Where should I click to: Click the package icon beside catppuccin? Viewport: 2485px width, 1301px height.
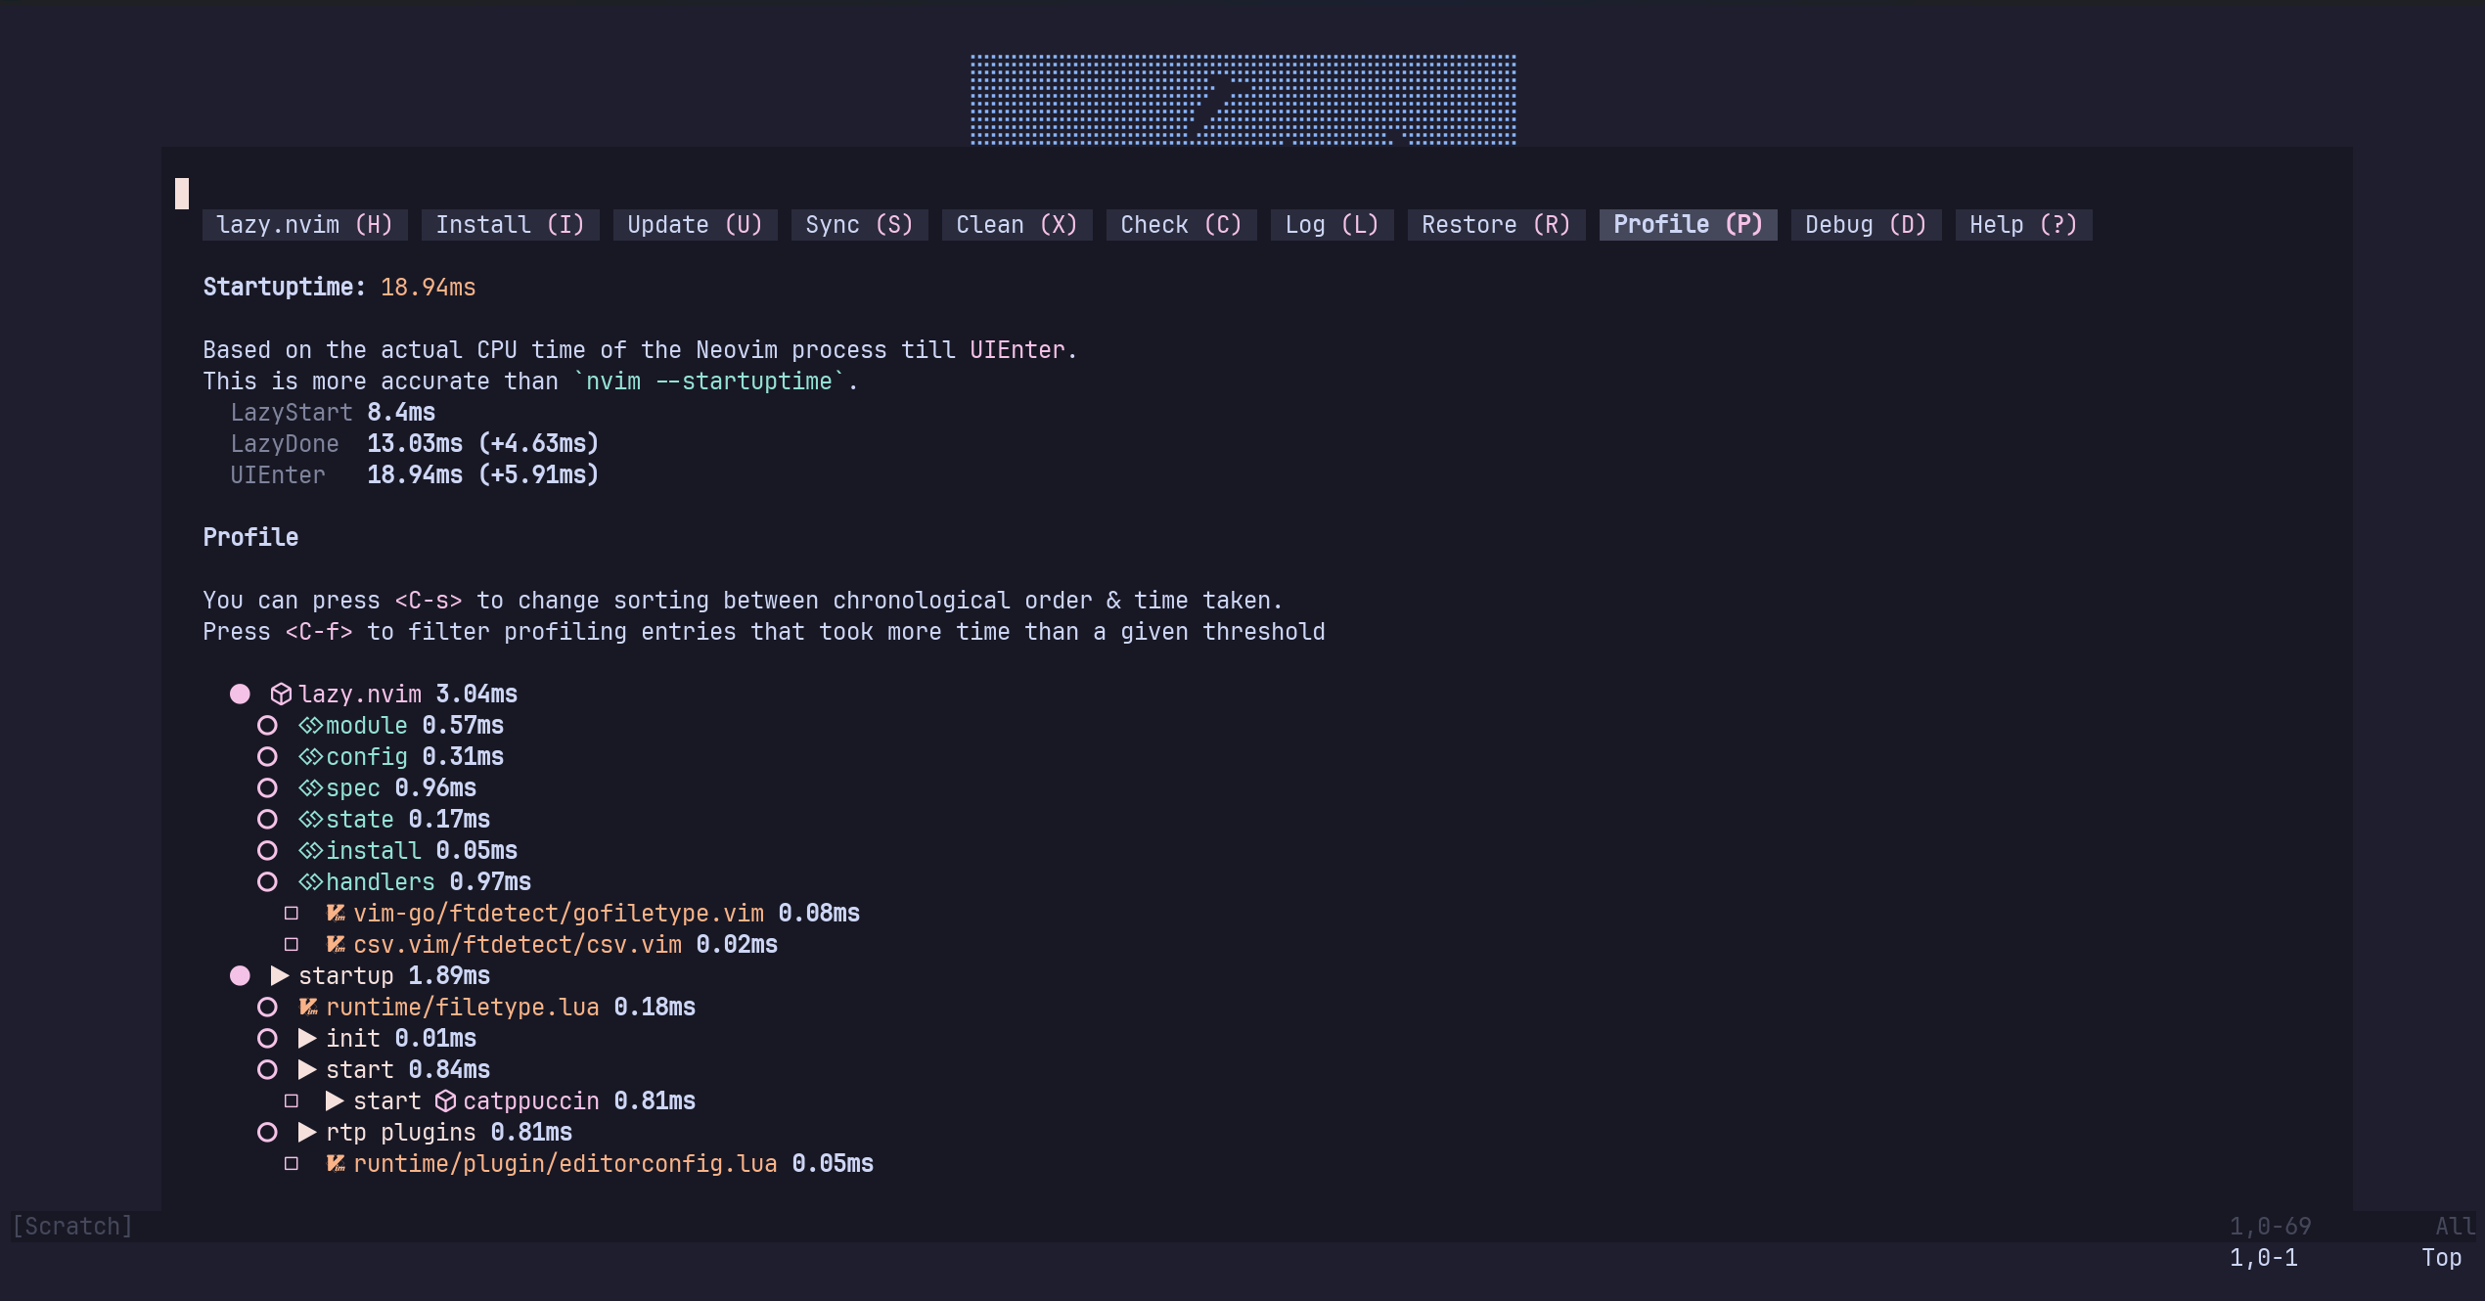445,1101
